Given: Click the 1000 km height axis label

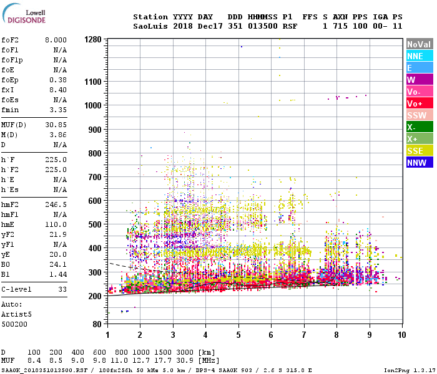Looking at the screenshot, I should [x=93, y=105].
